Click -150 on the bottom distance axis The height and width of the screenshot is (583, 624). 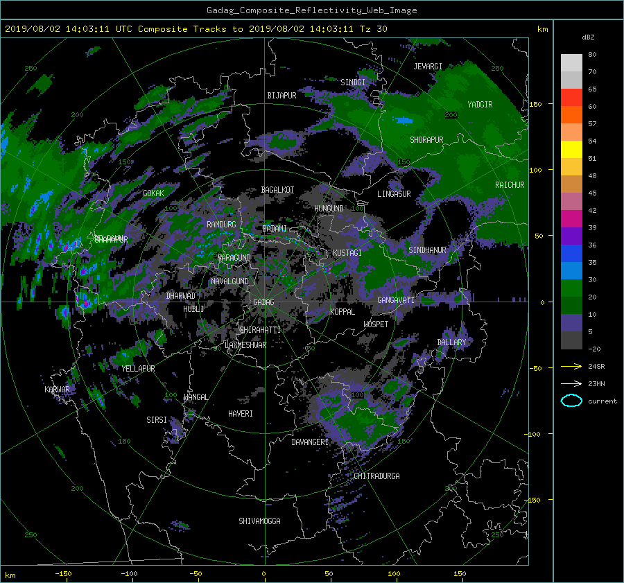pos(63,573)
